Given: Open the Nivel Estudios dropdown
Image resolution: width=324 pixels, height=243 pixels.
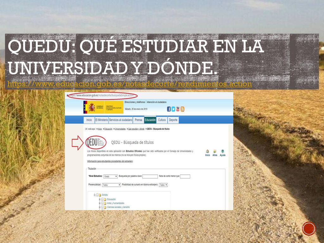Looking at the screenshot, I should click(x=110, y=177).
